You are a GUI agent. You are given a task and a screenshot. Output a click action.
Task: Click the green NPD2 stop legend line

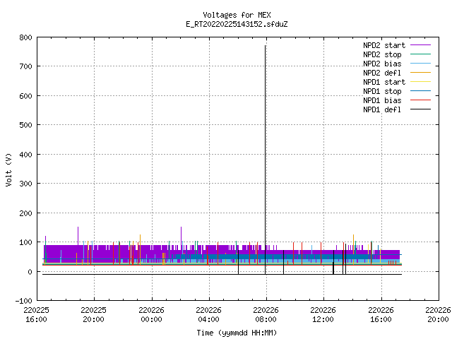(420, 54)
